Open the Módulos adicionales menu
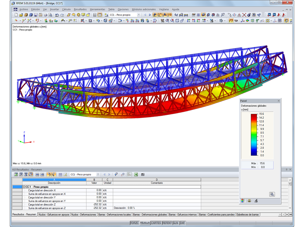This screenshot has width=304, height=227. (x=144, y=9)
